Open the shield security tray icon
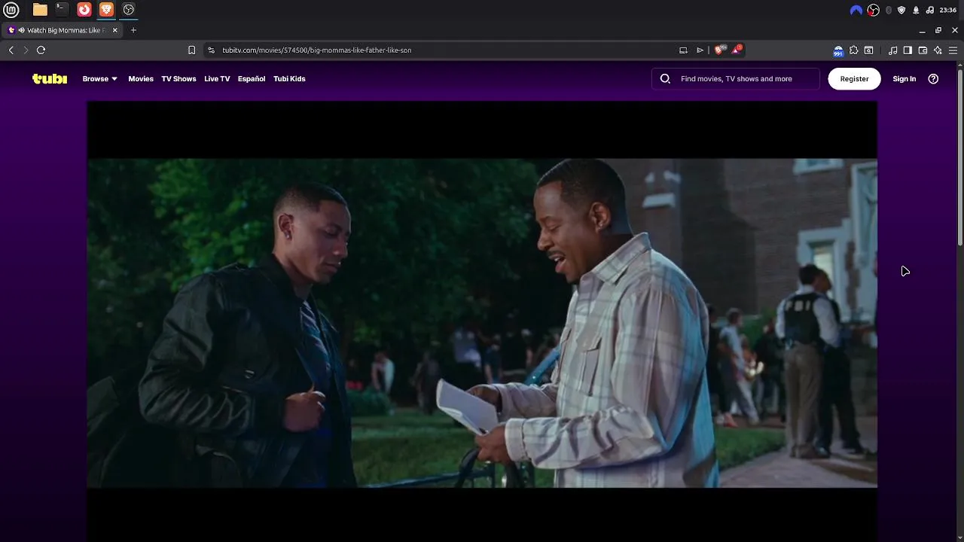964x542 pixels. click(x=901, y=10)
